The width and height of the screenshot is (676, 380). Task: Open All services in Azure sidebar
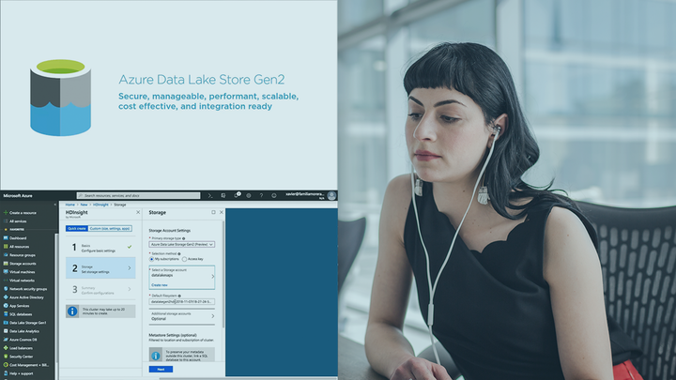pos(15,221)
